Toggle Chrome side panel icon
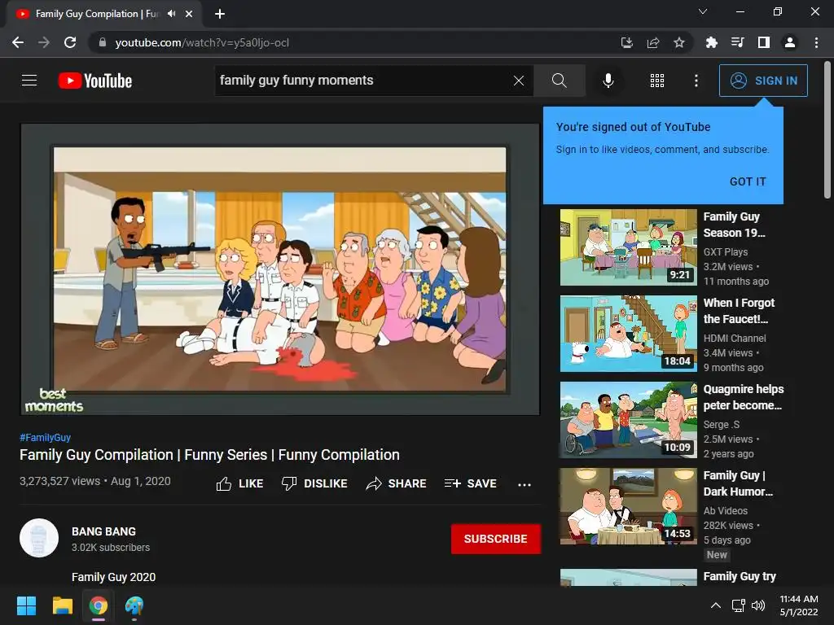Image resolution: width=834 pixels, height=625 pixels. click(x=764, y=42)
